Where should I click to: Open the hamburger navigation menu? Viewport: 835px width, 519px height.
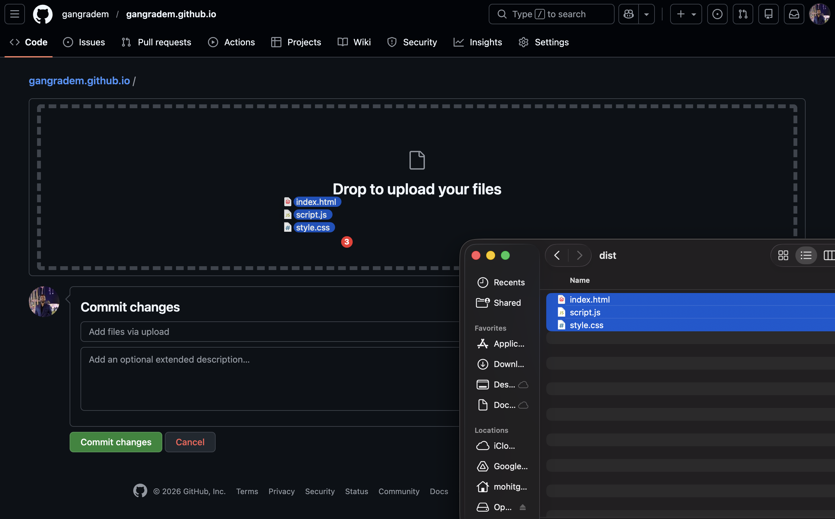pyautogui.click(x=14, y=14)
